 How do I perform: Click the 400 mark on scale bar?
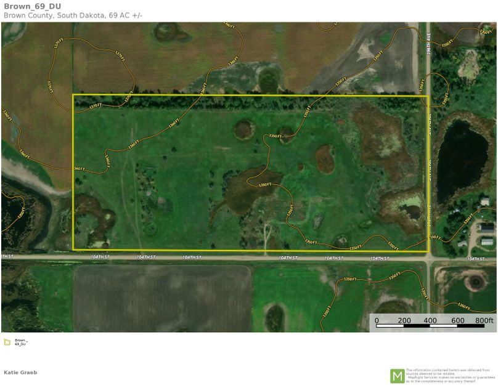(x=431, y=320)
